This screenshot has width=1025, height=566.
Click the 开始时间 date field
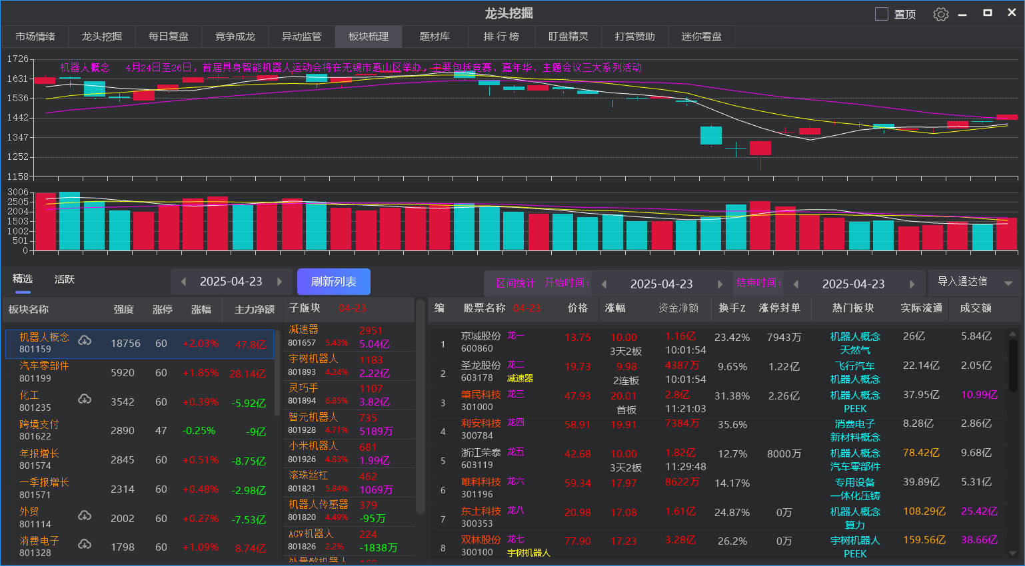pyautogui.click(x=662, y=284)
